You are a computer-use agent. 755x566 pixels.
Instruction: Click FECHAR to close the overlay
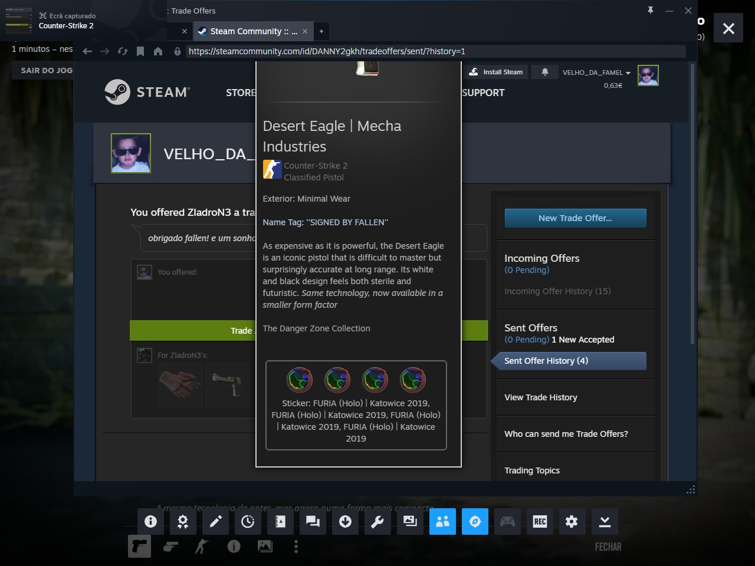[x=608, y=547]
